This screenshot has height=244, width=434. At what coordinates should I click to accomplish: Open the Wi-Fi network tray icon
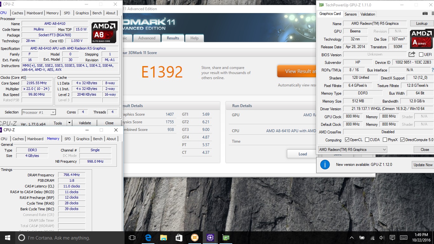pos(372,238)
